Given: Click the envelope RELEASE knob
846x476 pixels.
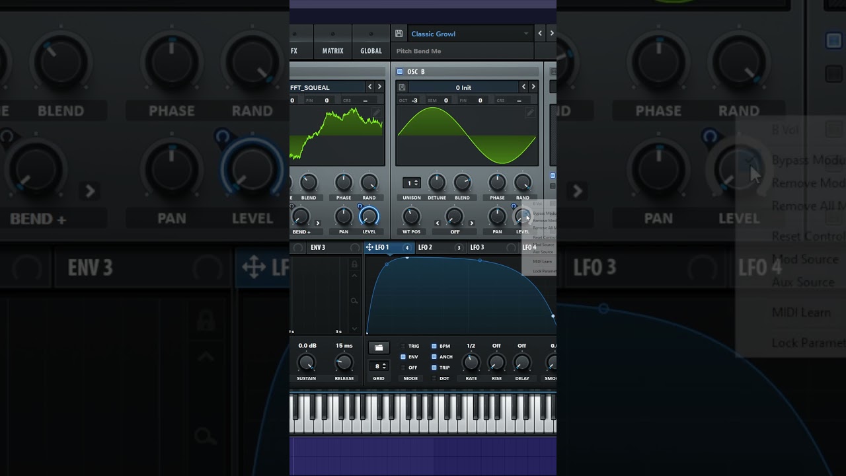Looking at the screenshot, I should click(344, 362).
